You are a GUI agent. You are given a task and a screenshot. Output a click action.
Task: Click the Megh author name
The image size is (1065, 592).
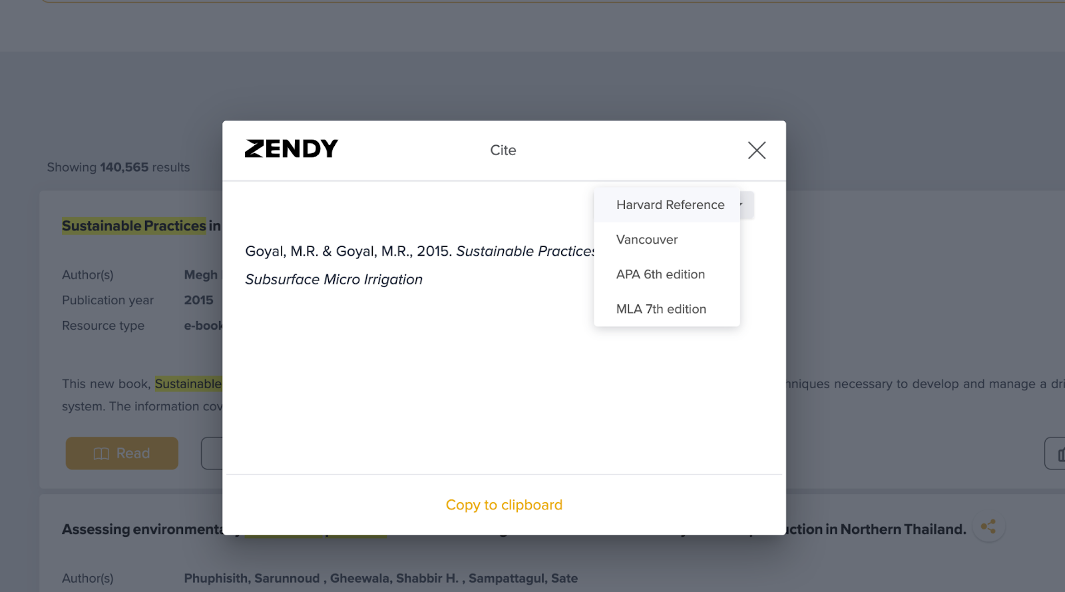(201, 275)
